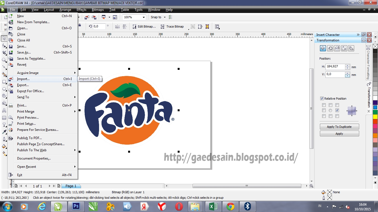Open the zoom level dropdown showing 100%
The width and height of the screenshot is (378, 212).
(x=144, y=17)
